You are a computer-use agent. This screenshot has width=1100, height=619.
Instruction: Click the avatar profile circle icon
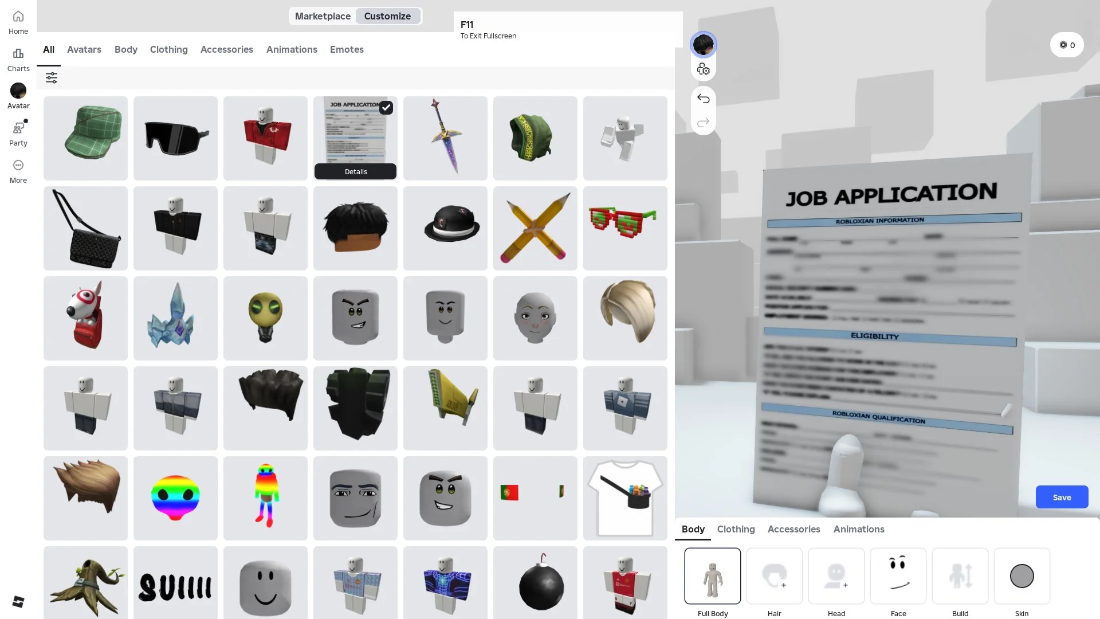click(x=703, y=45)
